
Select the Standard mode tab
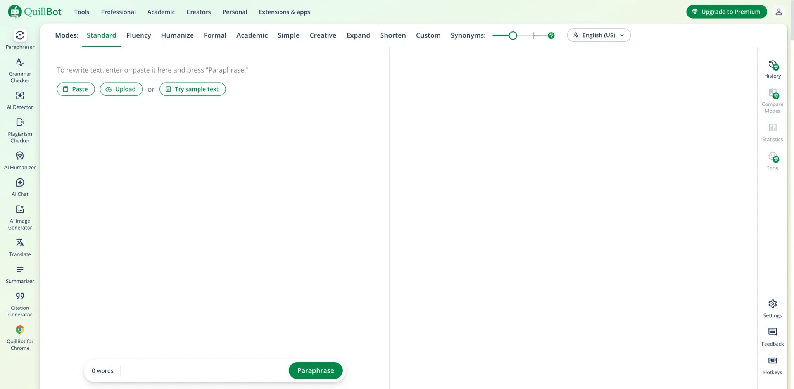click(101, 35)
